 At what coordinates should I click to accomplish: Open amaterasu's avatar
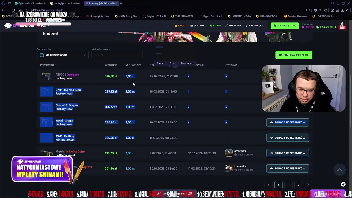[x=229, y=153]
